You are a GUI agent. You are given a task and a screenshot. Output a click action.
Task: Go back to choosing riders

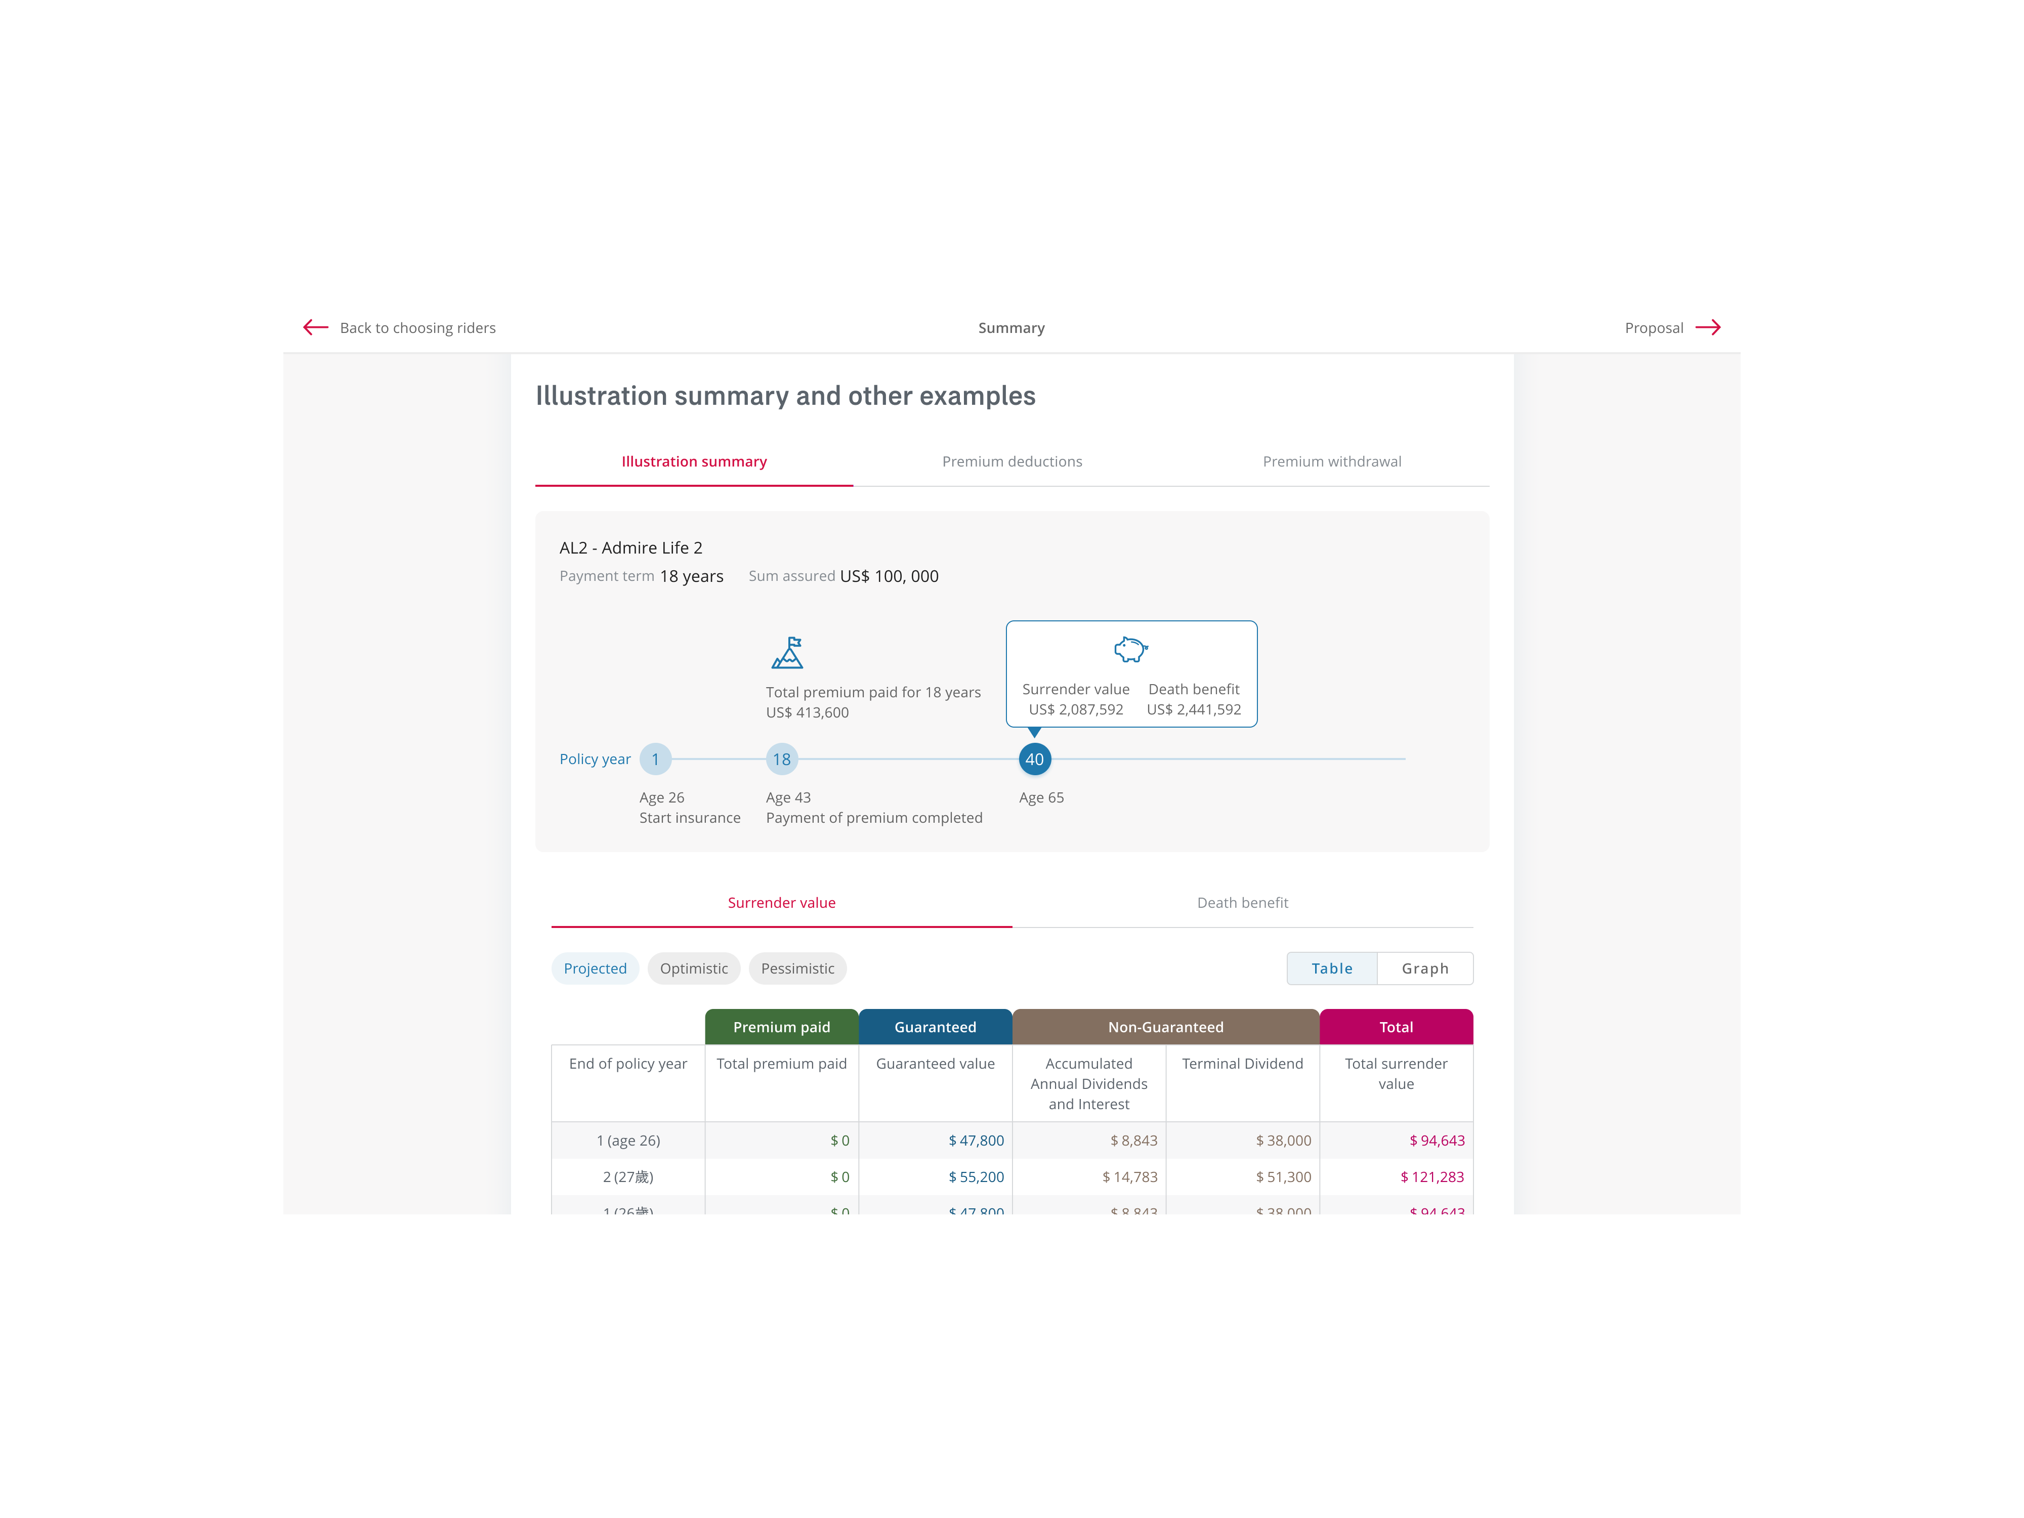(x=400, y=327)
